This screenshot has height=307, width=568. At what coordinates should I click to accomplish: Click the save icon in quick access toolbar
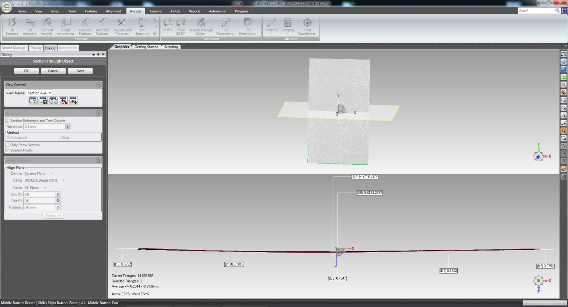click(x=24, y=3)
